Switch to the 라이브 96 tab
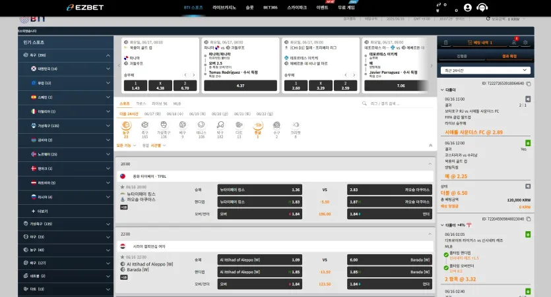 pos(160,103)
